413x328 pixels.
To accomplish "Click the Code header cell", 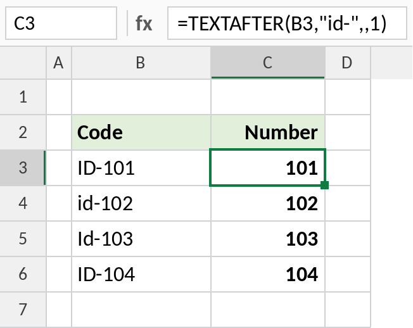I will [x=141, y=132].
